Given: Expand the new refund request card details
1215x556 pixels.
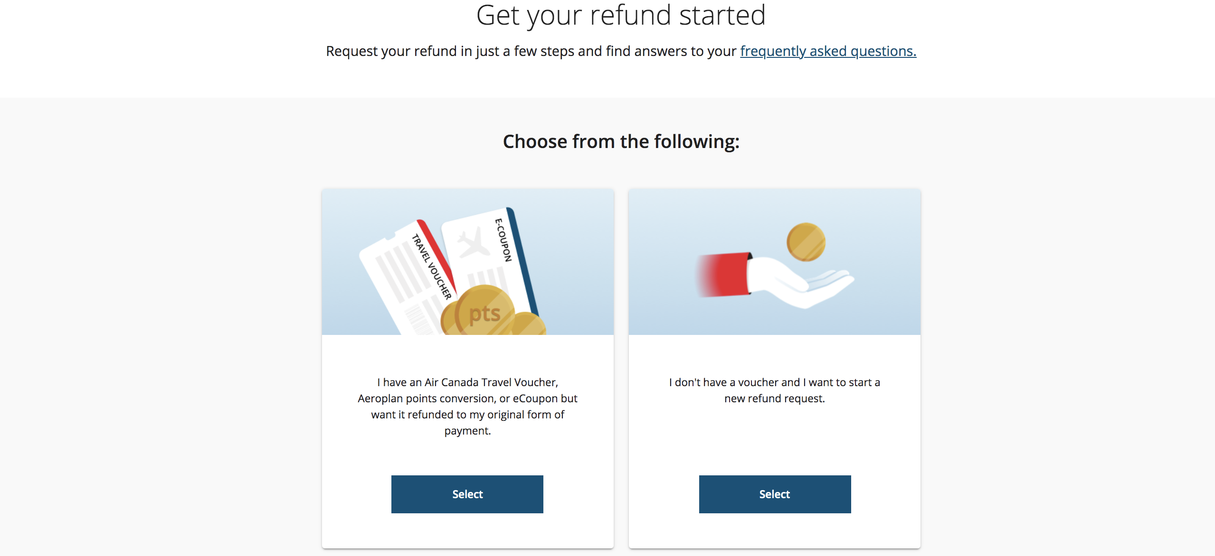Looking at the screenshot, I should (774, 494).
